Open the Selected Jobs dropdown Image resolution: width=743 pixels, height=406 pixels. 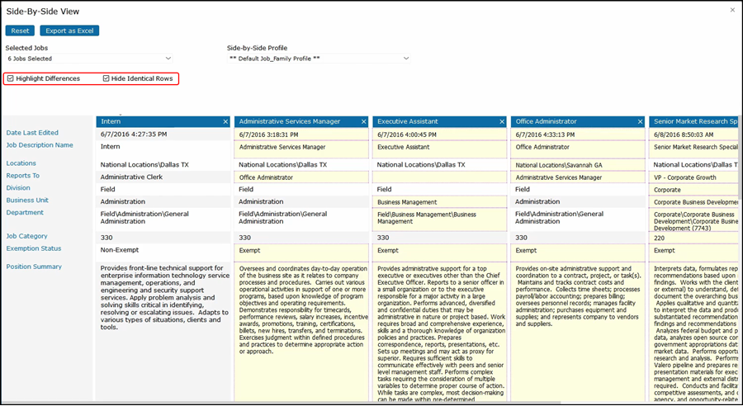pyautogui.click(x=88, y=59)
